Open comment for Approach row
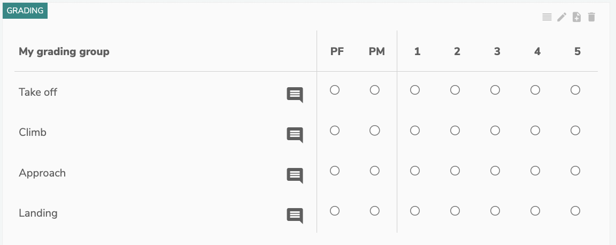The image size is (616, 245). 295,175
